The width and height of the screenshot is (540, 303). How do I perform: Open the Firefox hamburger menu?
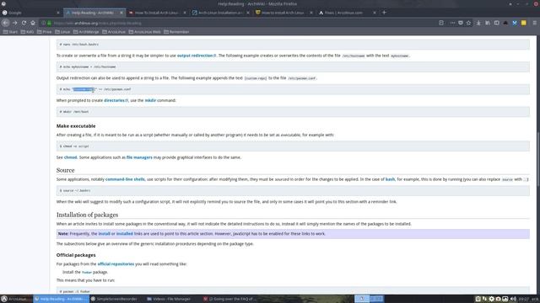[534, 23]
